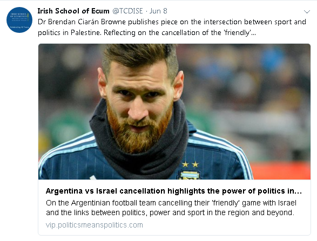Open the Irish School of Ecumenics avatar

click(19, 20)
